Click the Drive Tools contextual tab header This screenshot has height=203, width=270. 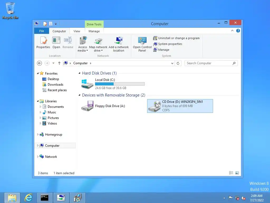(x=94, y=24)
